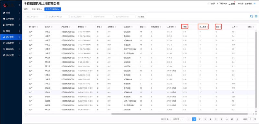Go to page 2 in pagination
Image resolution: width=259 pixels, height=124 pixels.
tap(199, 119)
